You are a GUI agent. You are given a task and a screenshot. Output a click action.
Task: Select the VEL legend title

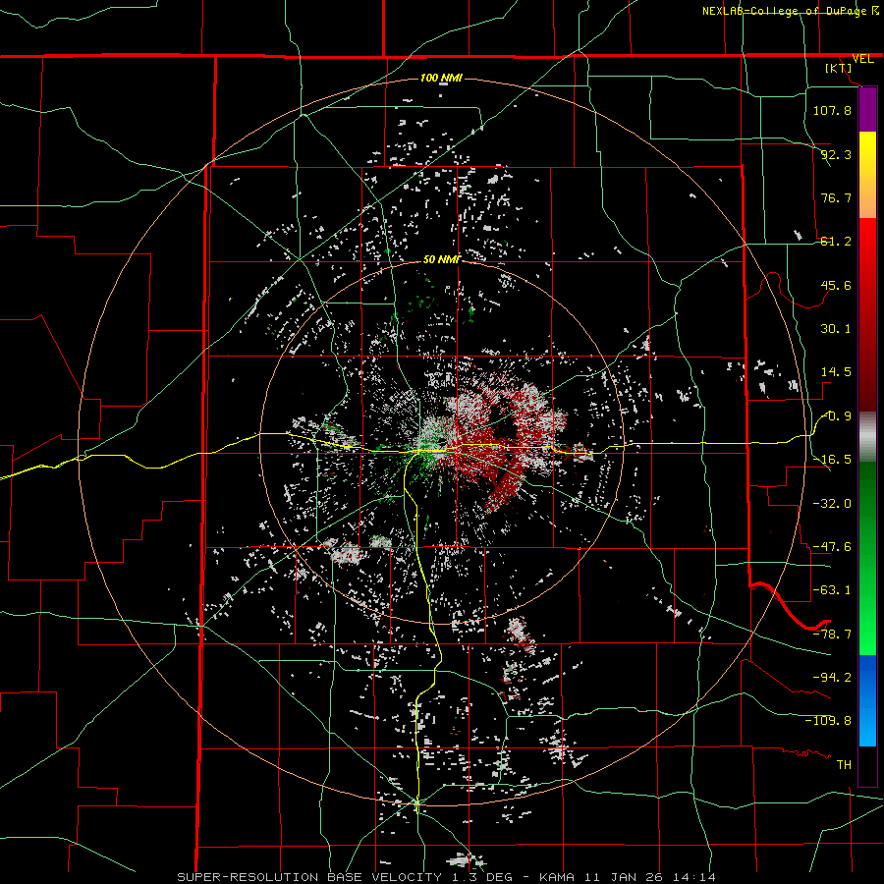tap(862, 59)
